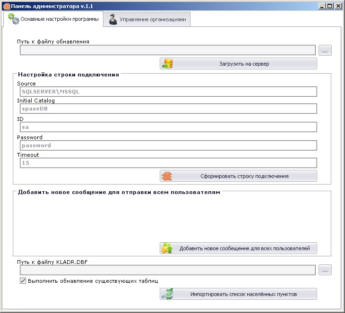345x313 pixels.
Task: Switch to the Управление организациями tab
Action: (148, 20)
